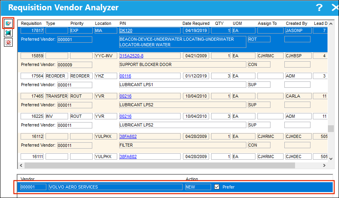Click the Priority column header
Viewport: 339px width, 198px height.
[77, 23]
